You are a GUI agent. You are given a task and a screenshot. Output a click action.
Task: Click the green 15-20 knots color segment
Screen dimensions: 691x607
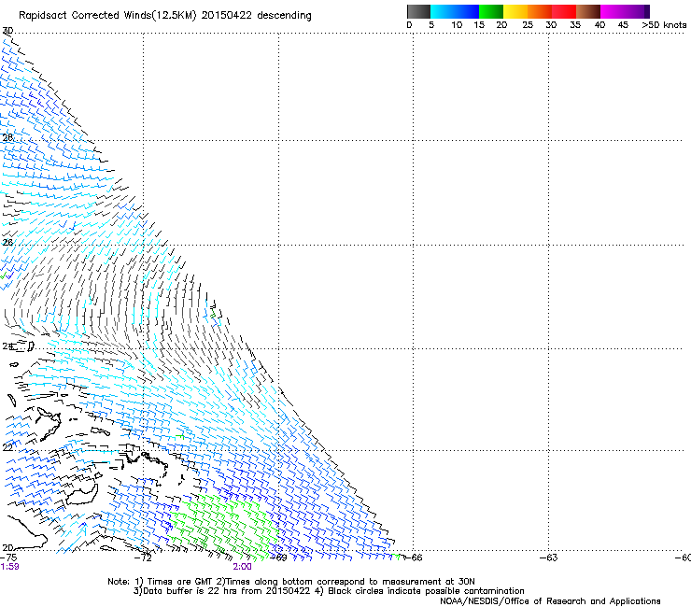(491, 11)
